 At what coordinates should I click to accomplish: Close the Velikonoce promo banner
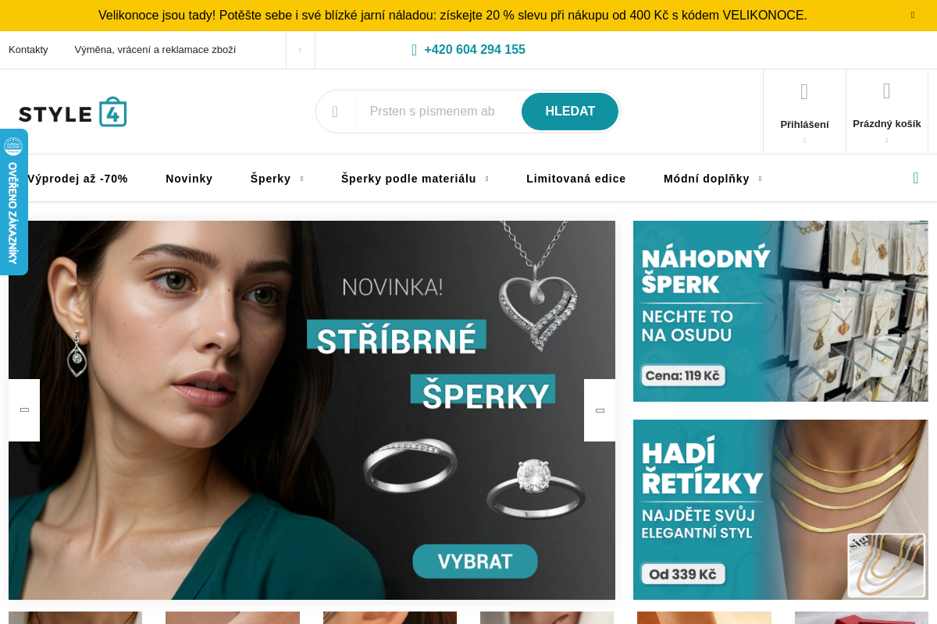pyautogui.click(x=913, y=15)
